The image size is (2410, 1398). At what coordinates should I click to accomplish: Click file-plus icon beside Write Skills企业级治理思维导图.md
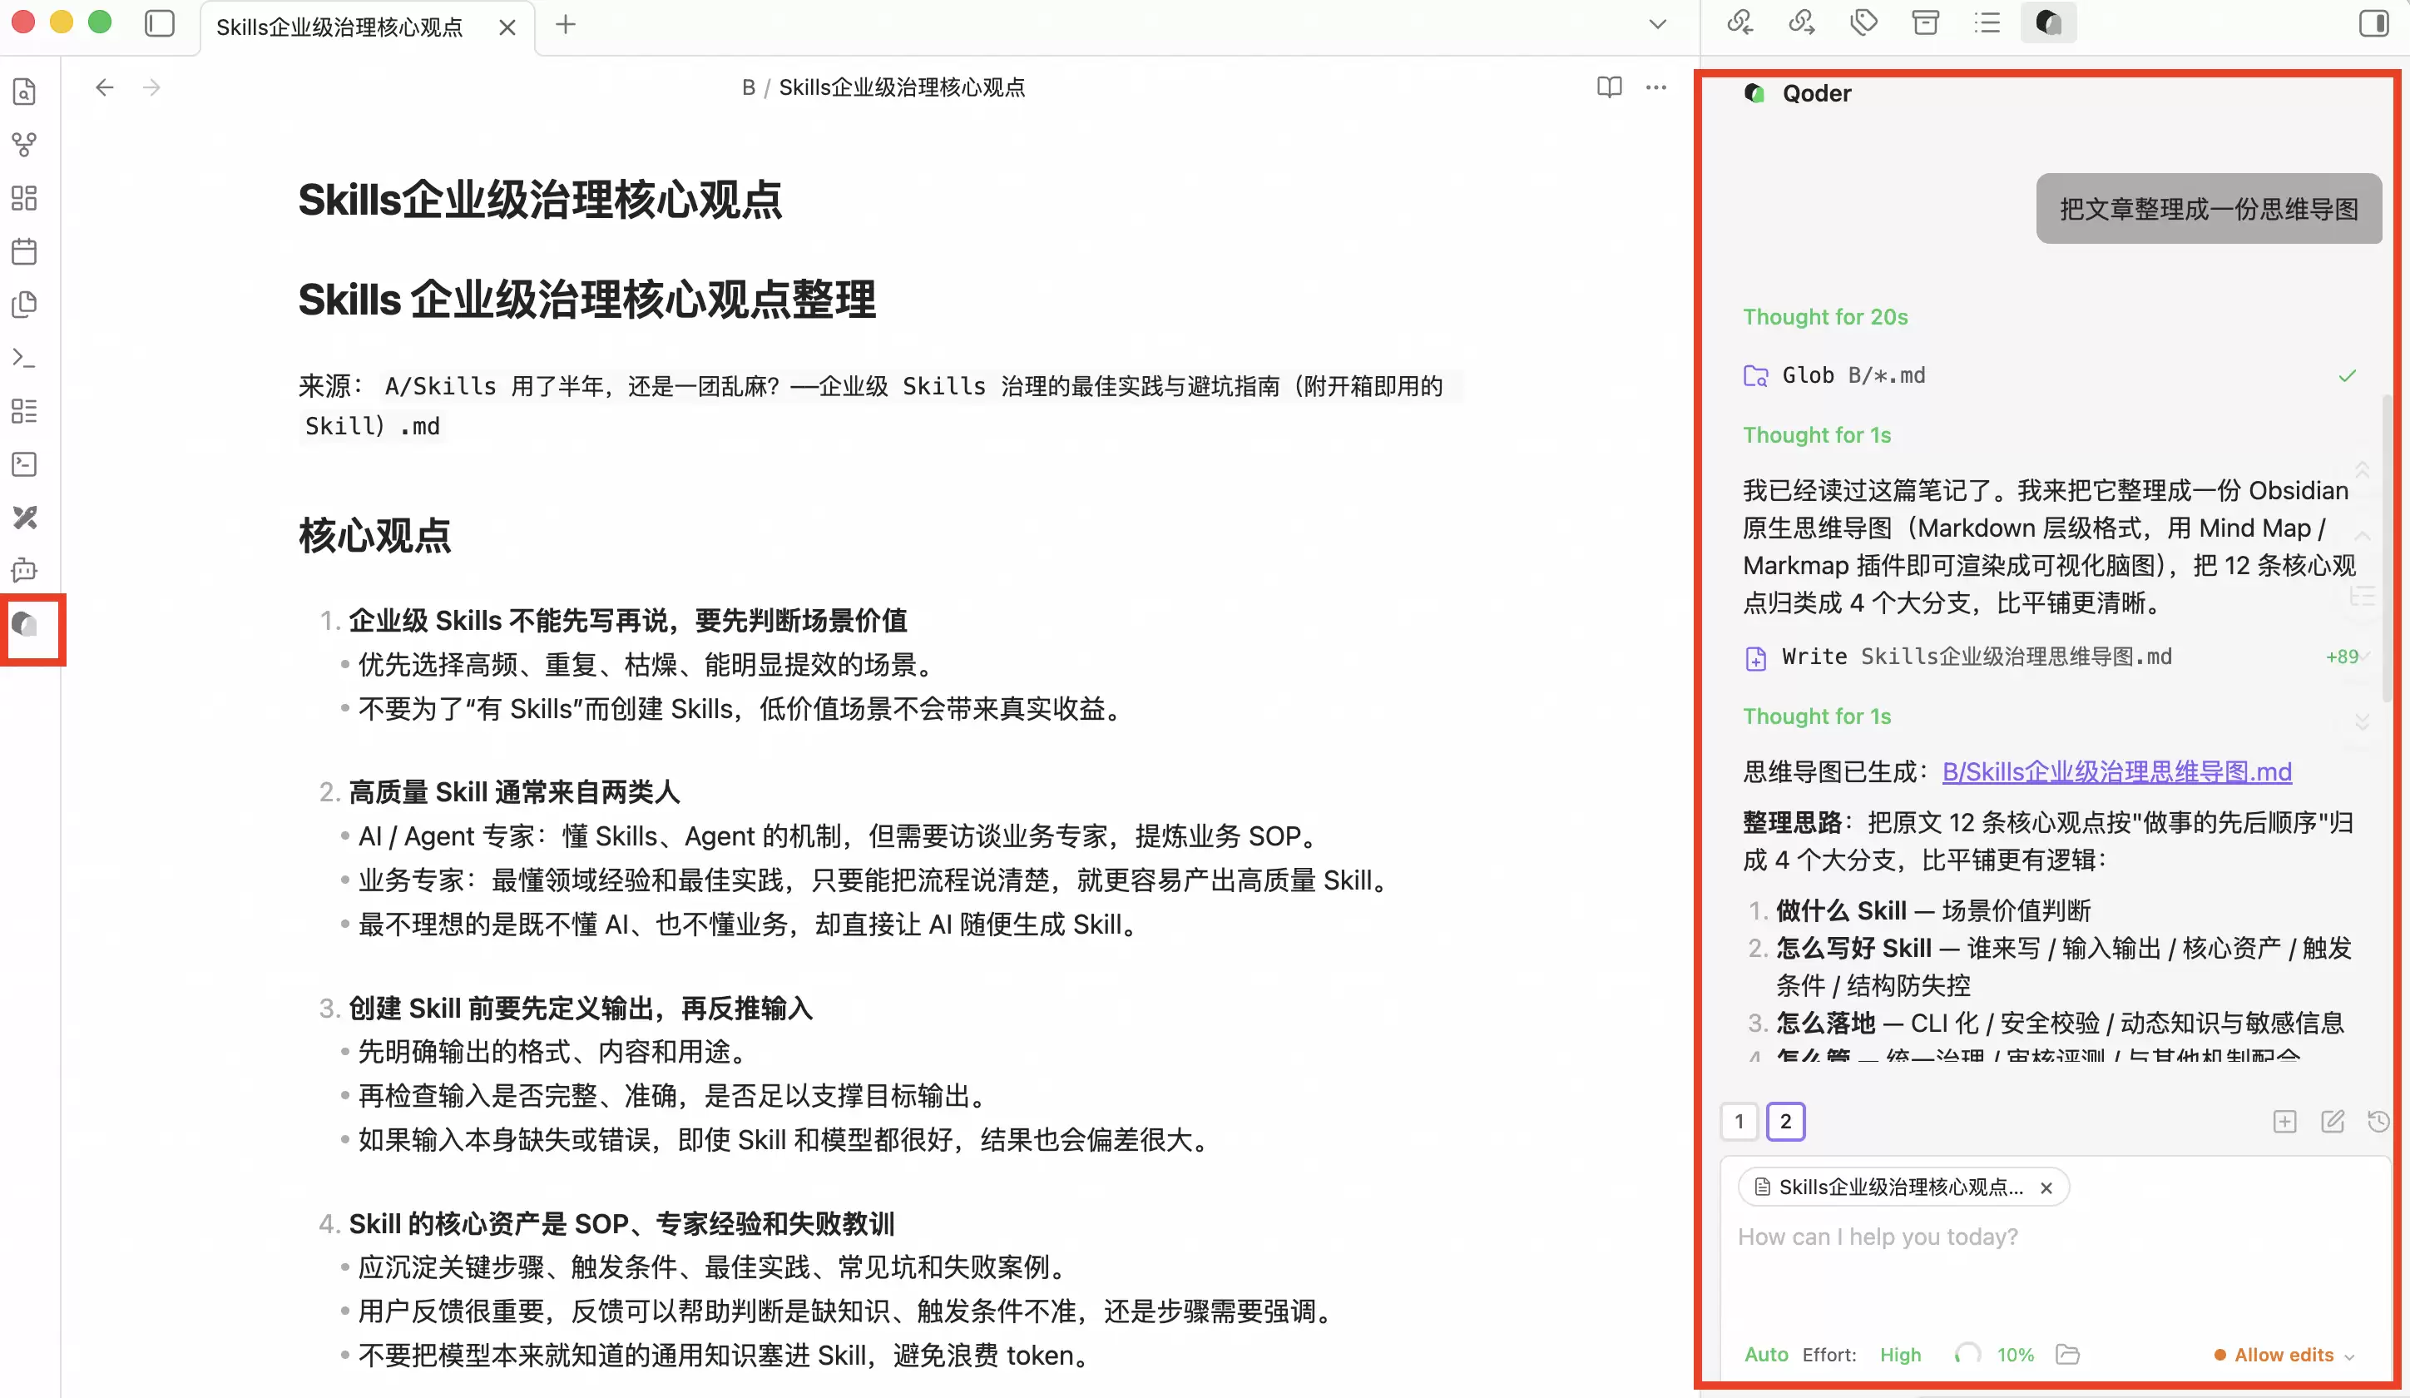tap(1756, 658)
